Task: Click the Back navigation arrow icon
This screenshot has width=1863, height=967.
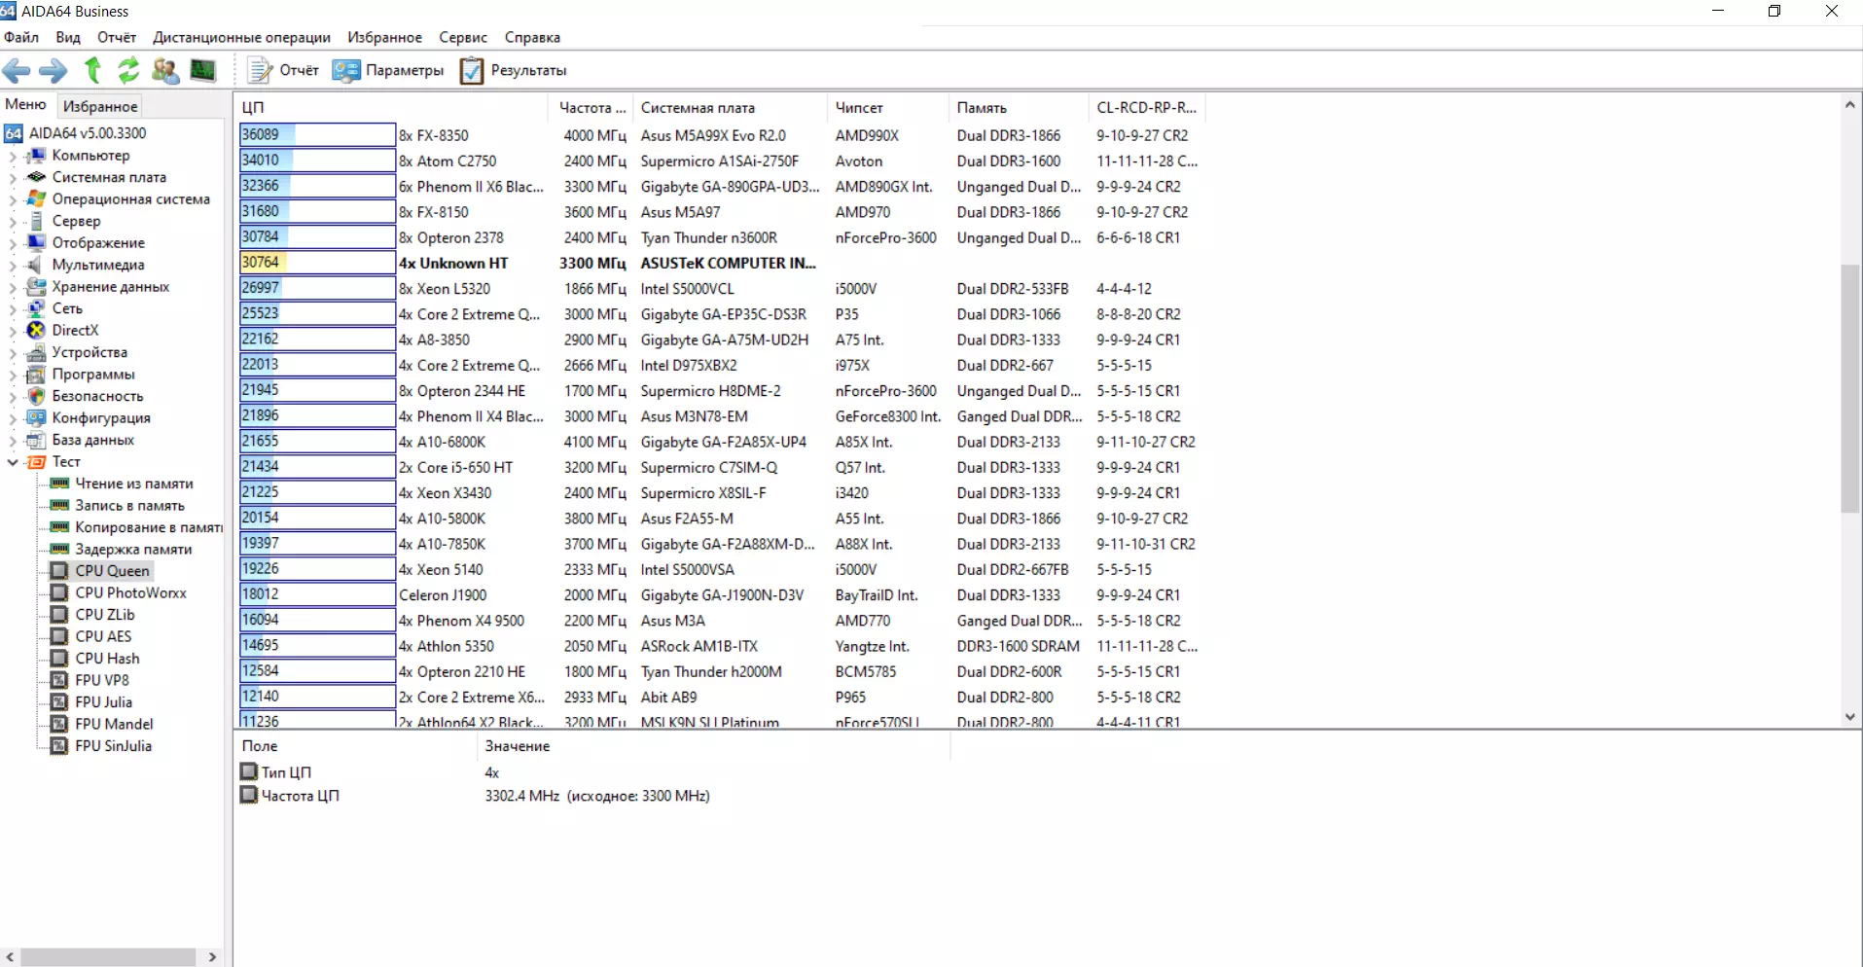Action: (17, 70)
